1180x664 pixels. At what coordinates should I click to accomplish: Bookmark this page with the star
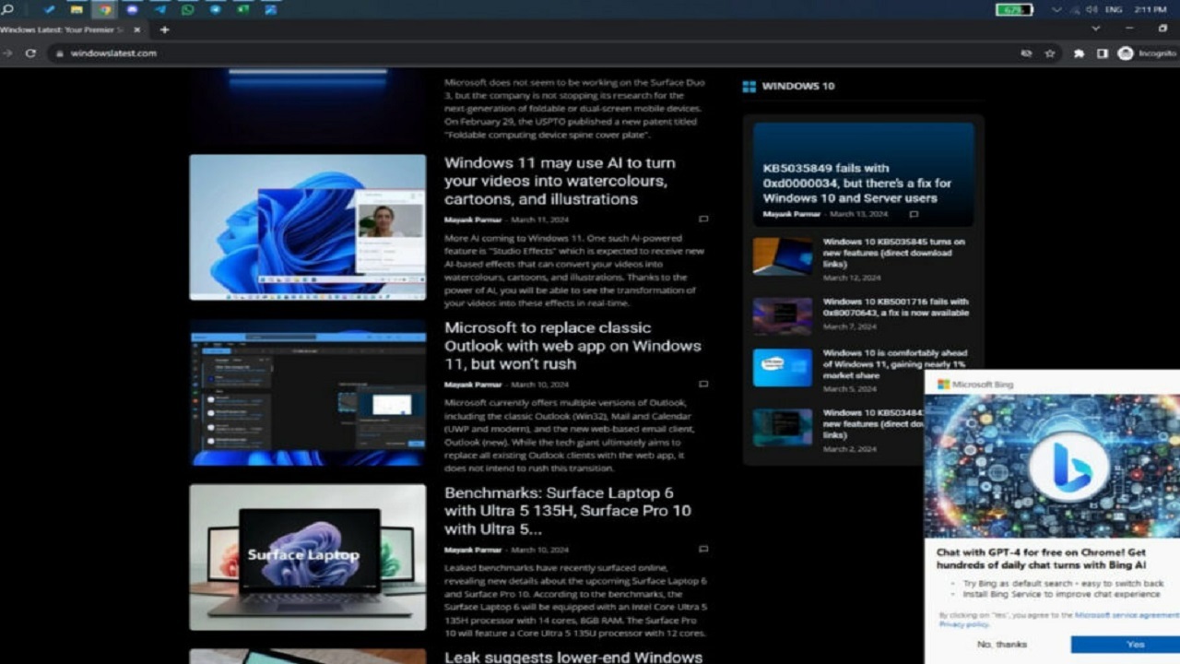point(1049,53)
